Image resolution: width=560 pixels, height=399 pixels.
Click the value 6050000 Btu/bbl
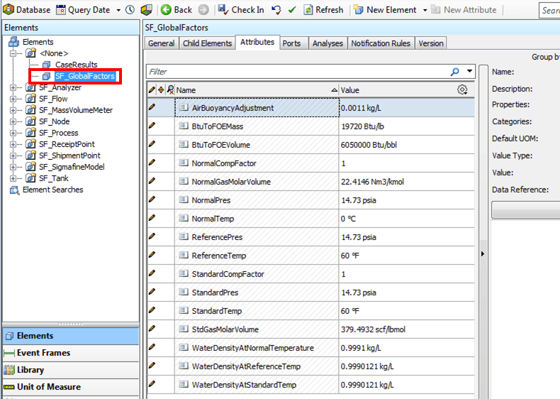coord(369,145)
